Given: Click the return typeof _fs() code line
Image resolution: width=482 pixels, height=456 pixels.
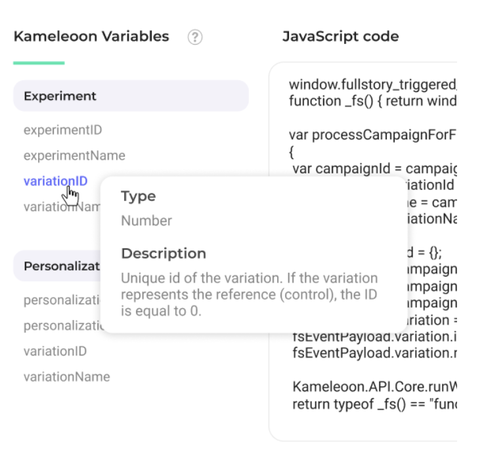Looking at the screenshot, I should point(374,403).
